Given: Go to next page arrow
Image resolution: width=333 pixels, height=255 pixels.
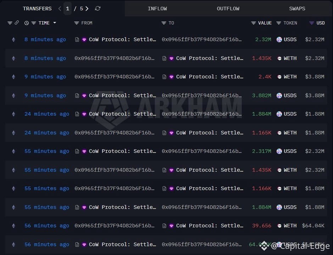Looking at the screenshot, I should (x=87, y=9).
